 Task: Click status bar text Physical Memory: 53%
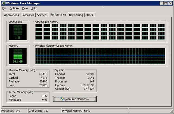click(x=76, y=111)
